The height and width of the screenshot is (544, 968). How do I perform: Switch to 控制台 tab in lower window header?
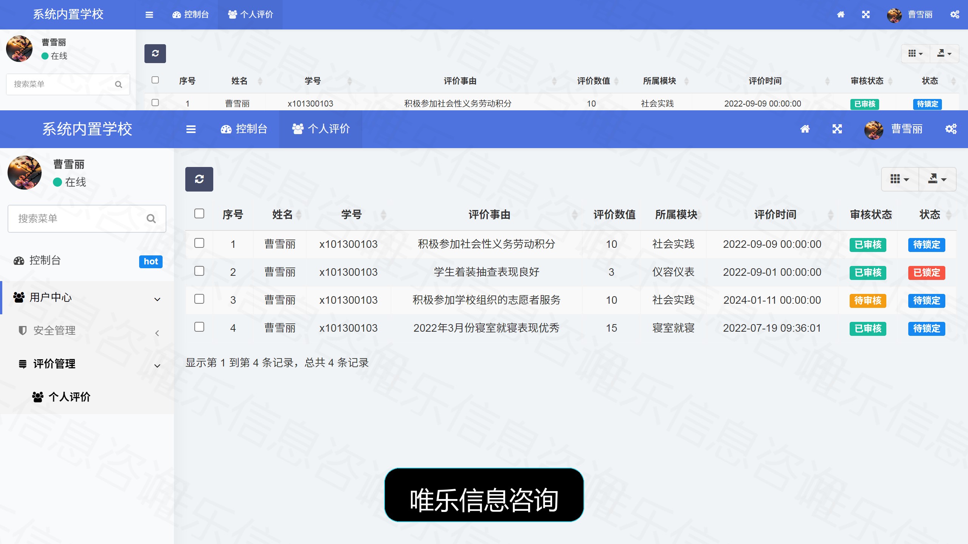tap(244, 129)
